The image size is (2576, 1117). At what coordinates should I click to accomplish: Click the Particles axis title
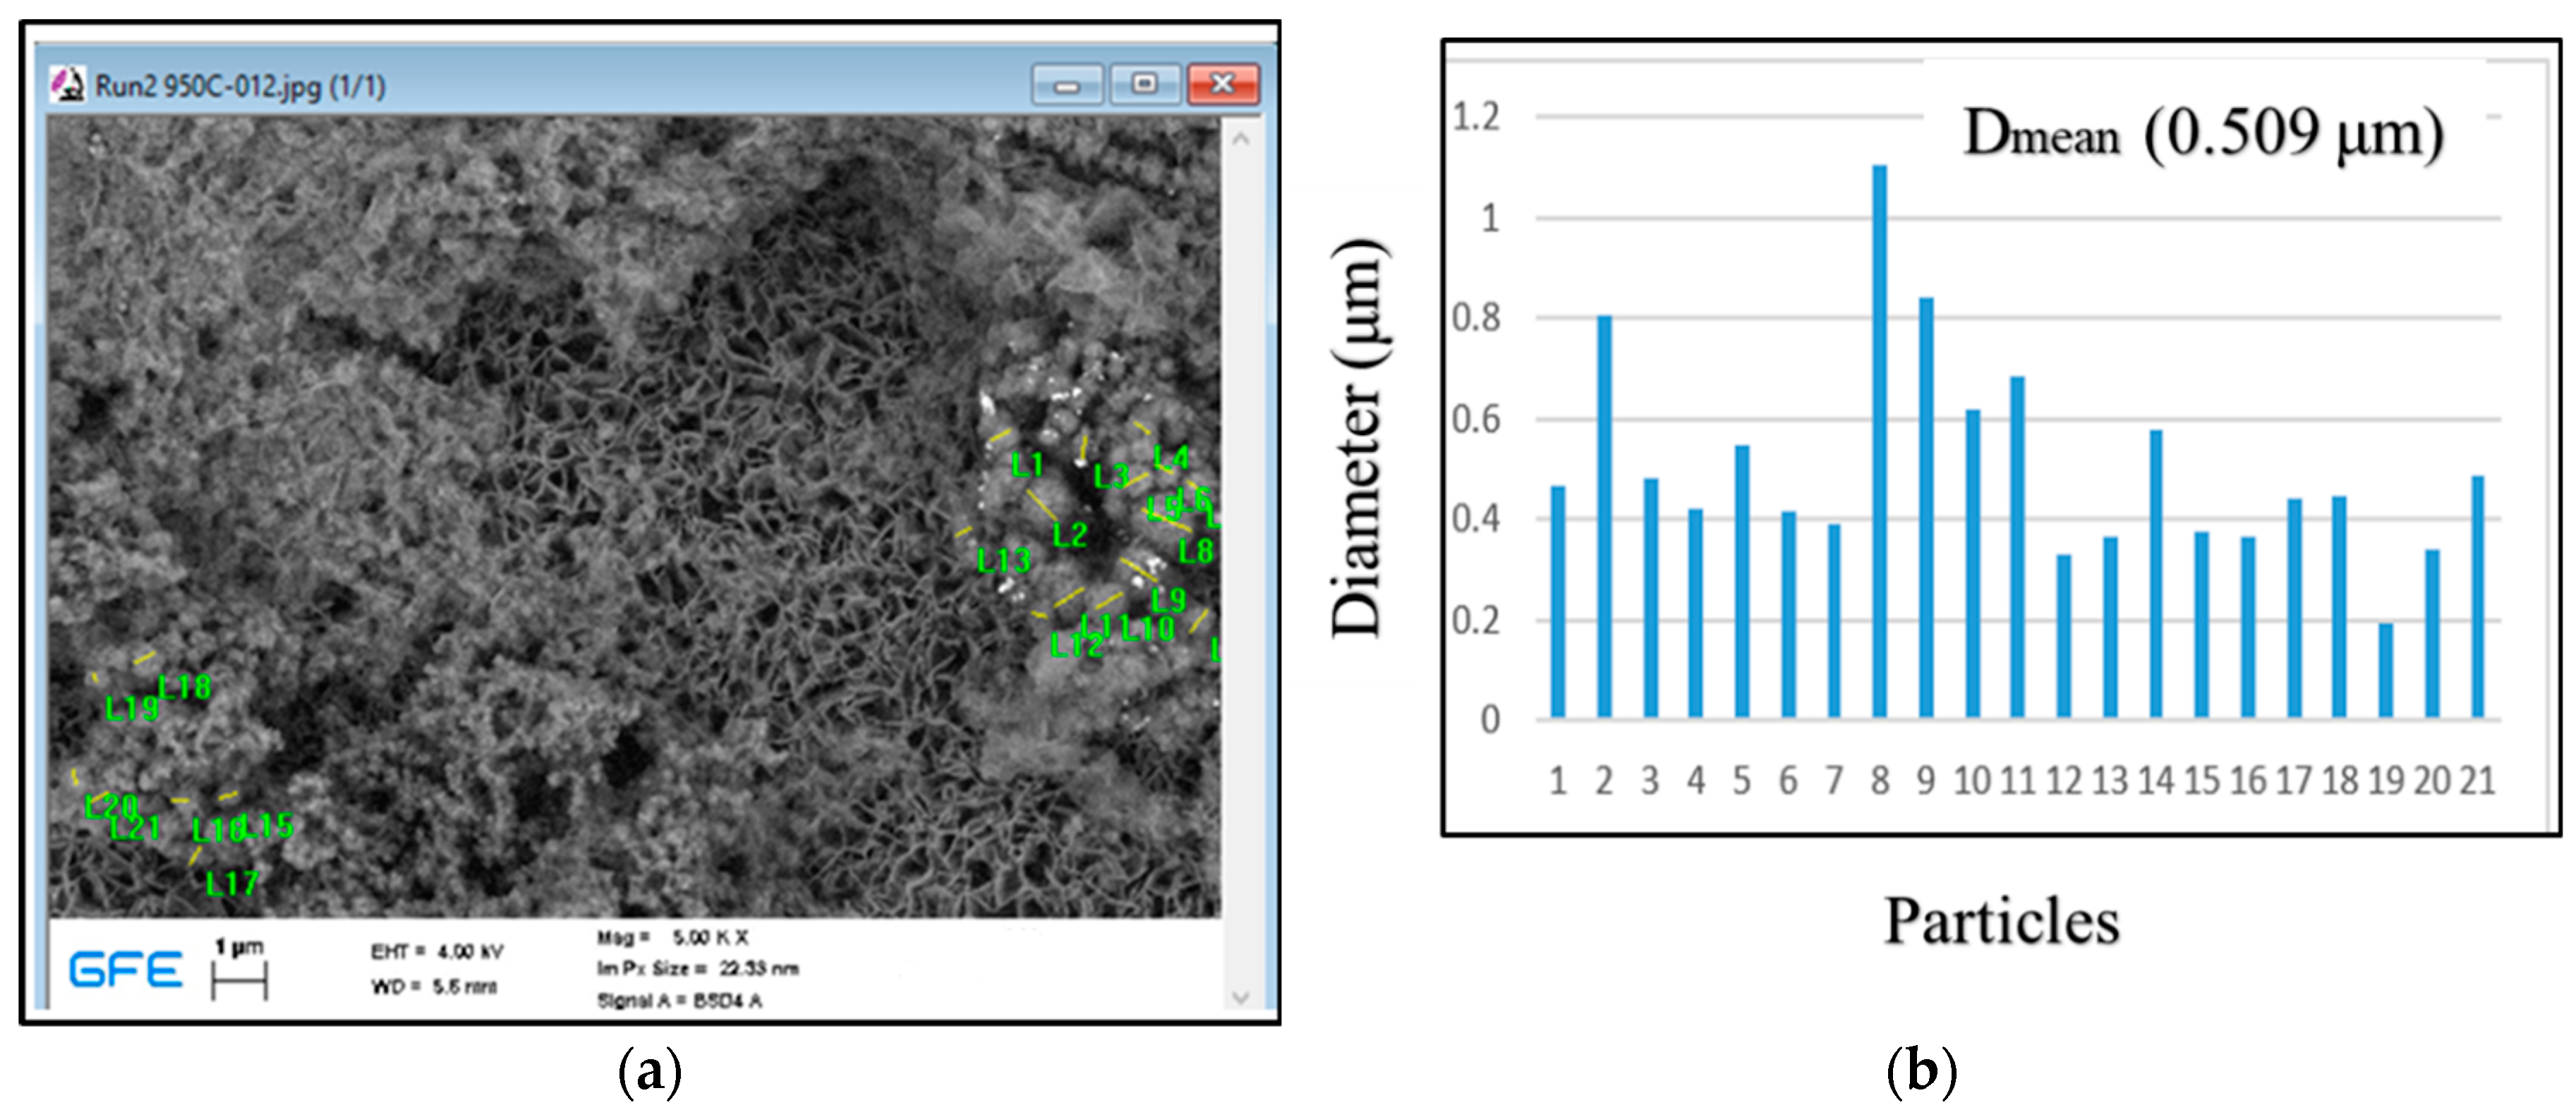click(2002, 920)
